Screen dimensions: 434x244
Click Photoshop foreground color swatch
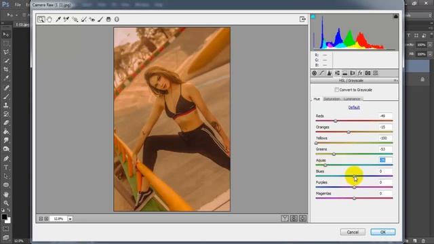pyautogui.click(x=4, y=217)
